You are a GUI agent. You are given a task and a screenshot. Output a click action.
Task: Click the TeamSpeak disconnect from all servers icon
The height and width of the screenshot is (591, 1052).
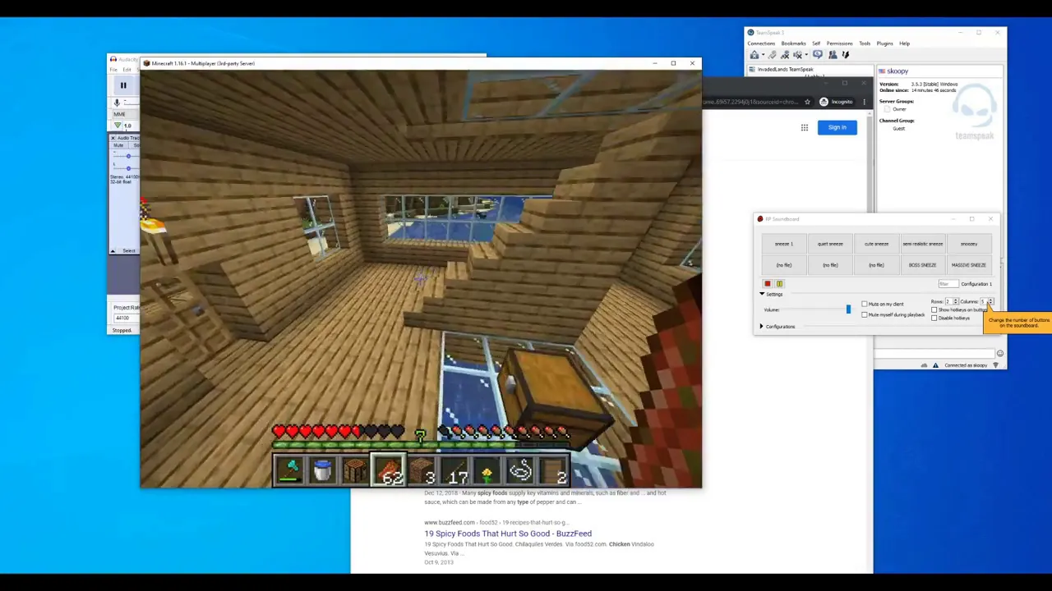click(x=785, y=55)
